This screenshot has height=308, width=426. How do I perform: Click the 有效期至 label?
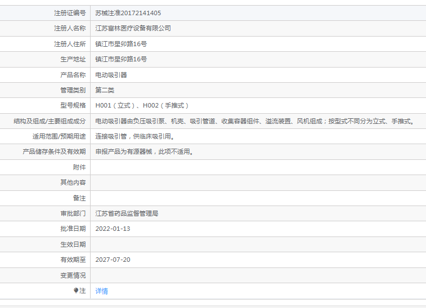coord(73,260)
